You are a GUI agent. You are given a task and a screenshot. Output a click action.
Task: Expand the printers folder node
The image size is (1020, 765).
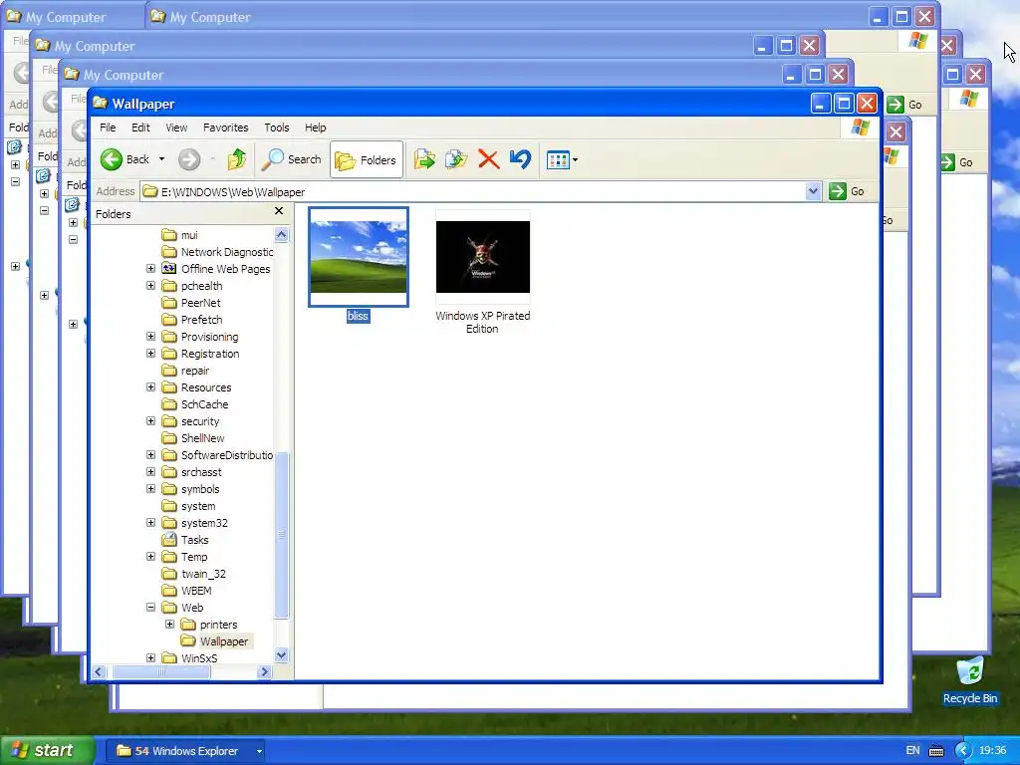point(169,624)
